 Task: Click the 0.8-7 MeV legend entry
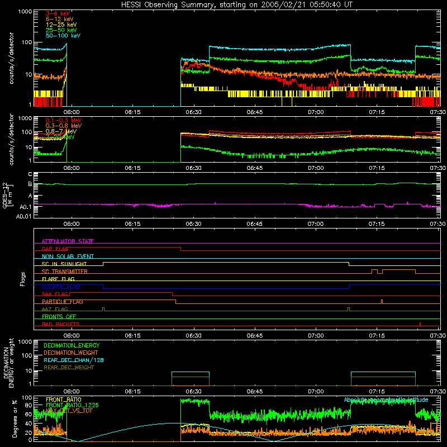point(61,131)
